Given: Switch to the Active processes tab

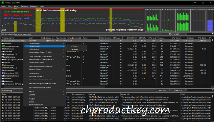Looking at the screenshot, I should pos(23,34).
